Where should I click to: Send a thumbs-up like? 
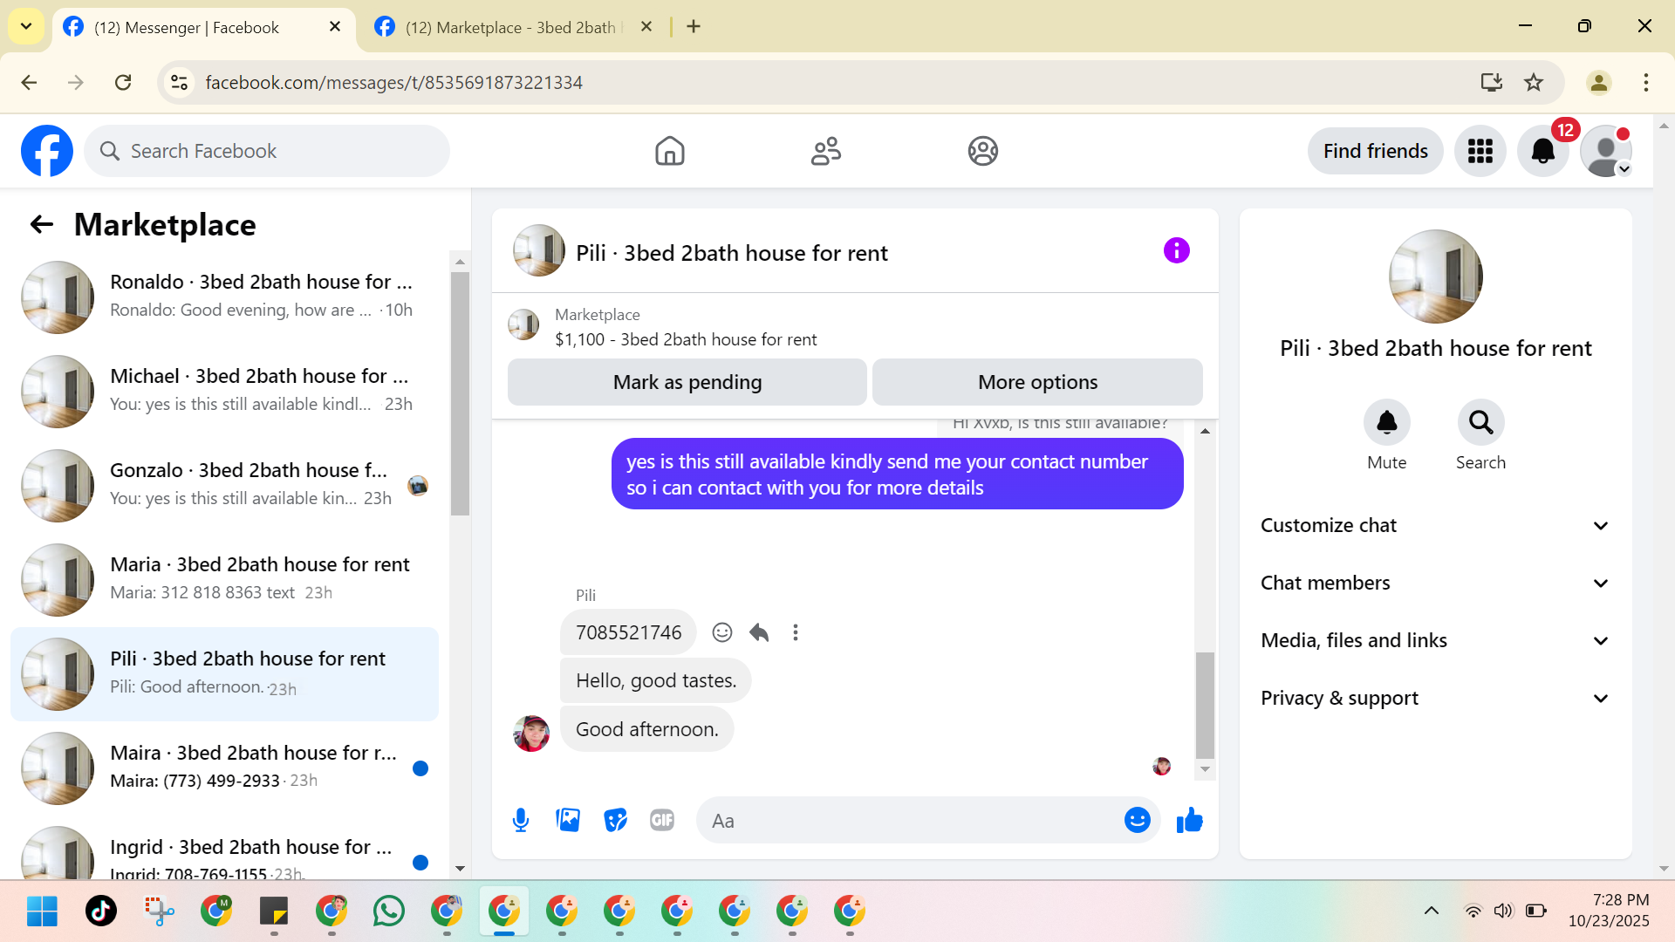[1189, 821]
